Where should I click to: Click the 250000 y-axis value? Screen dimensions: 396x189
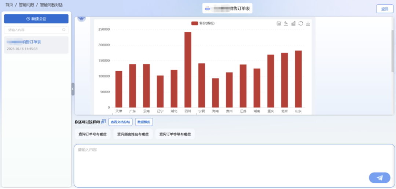coord(103,30)
